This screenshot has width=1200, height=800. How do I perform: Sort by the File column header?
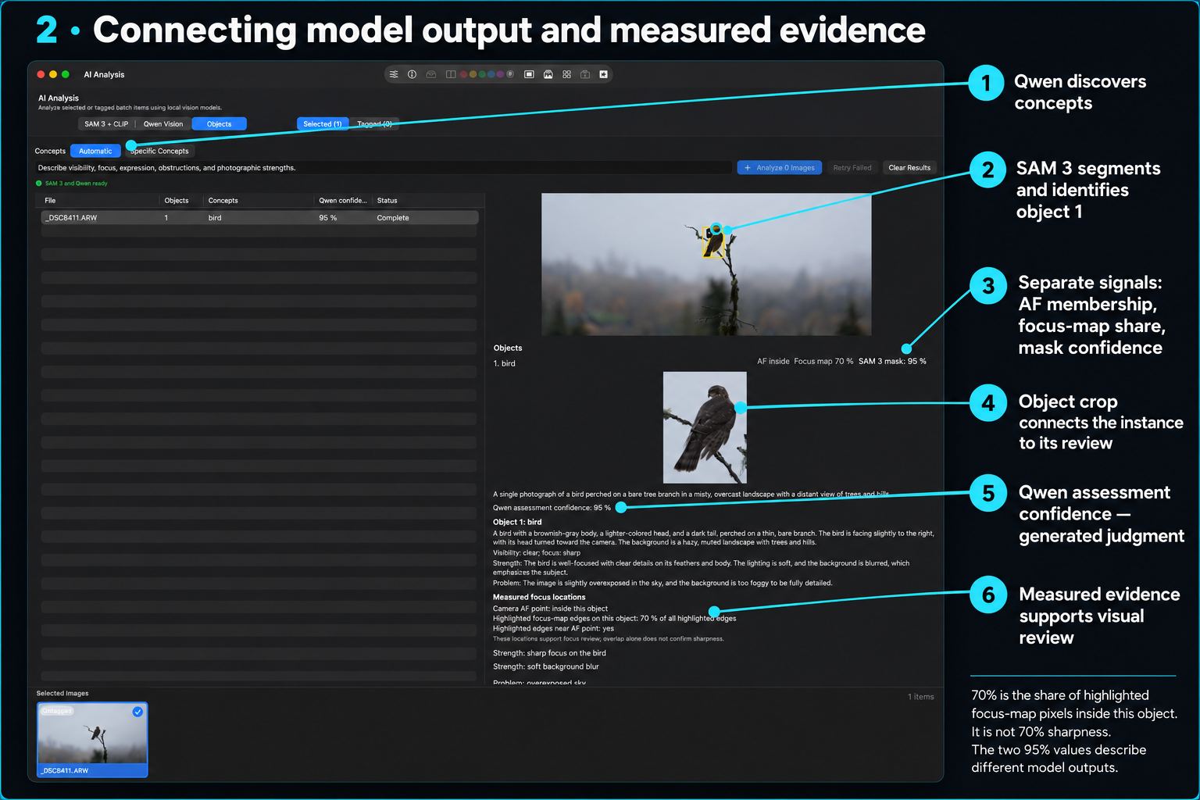tap(50, 201)
